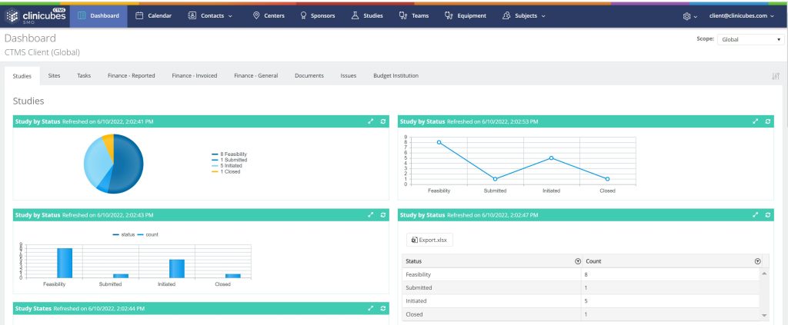The height and width of the screenshot is (325, 788).
Task: Open the Scope Global dropdown
Action: click(x=750, y=39)
